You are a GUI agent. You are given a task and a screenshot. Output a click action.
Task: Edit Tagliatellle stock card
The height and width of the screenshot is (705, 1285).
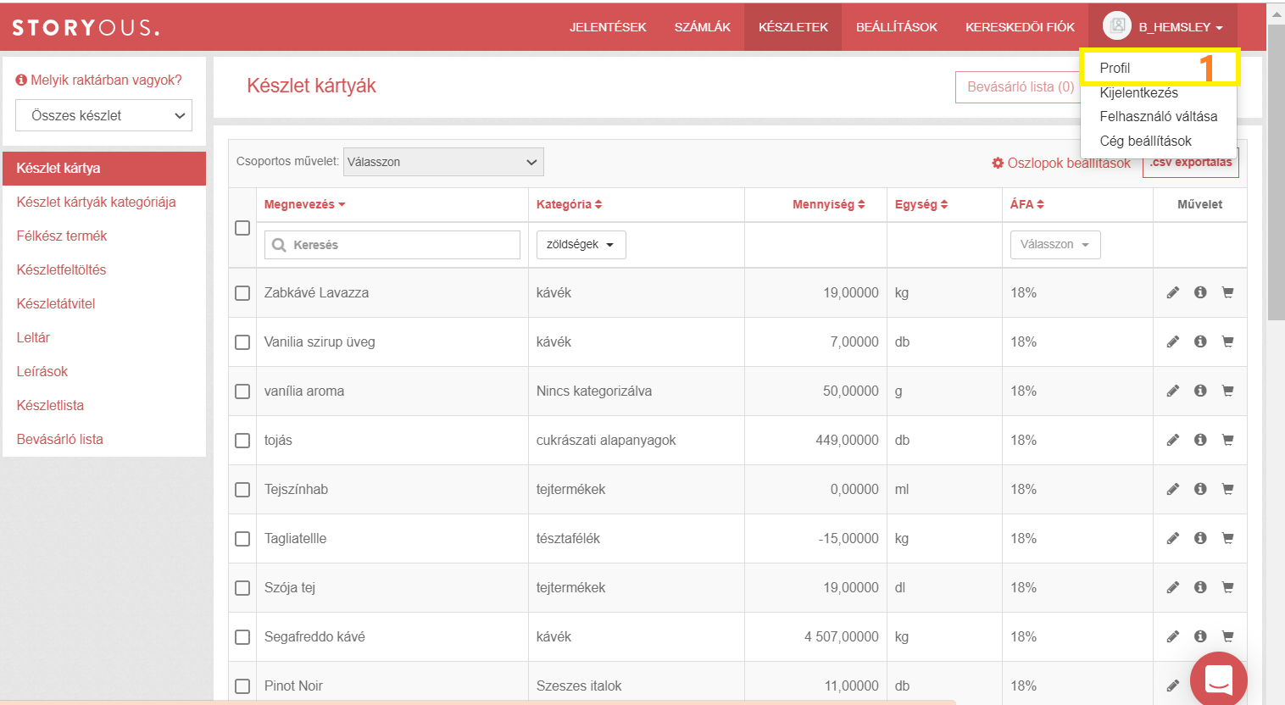1173,538
